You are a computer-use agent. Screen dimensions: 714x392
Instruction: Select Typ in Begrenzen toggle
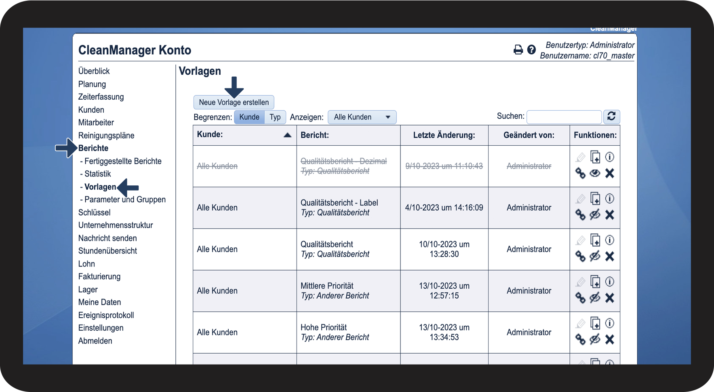275,117
